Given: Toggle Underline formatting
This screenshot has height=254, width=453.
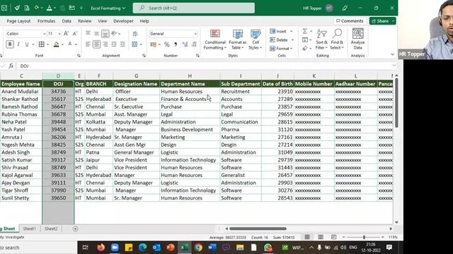Looking at the screenshot, I should tap(27, 44).
